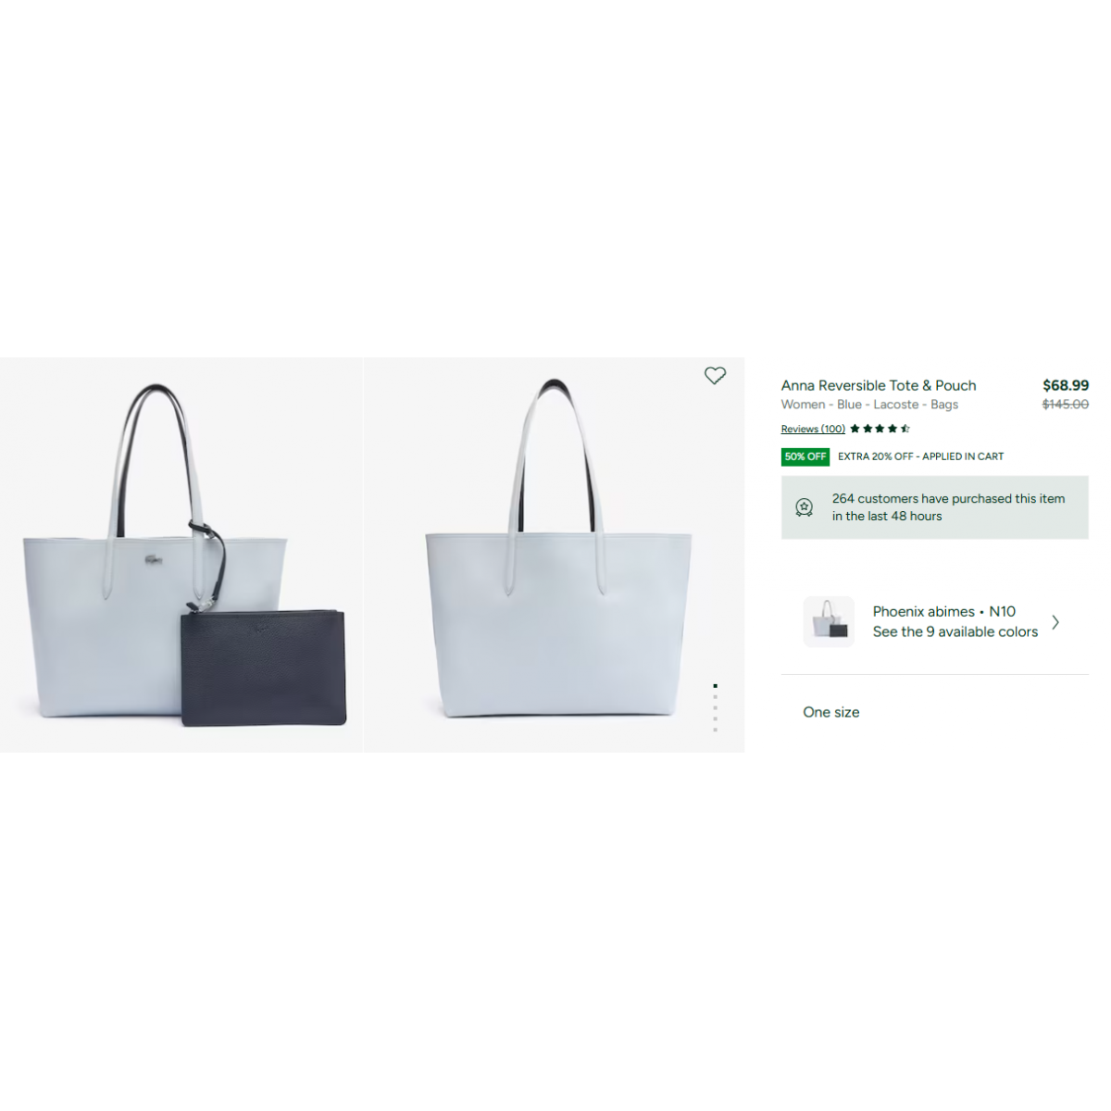Jump to second gallery image dot
Image resolution: width=1111 pixels, height=1111 pixels.
(x=715, y=697)
